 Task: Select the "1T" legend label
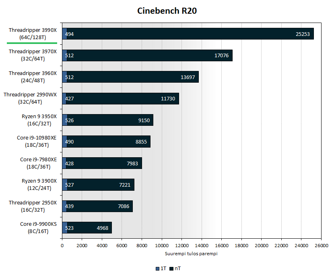pyautogui.click(x=163, y=269)
